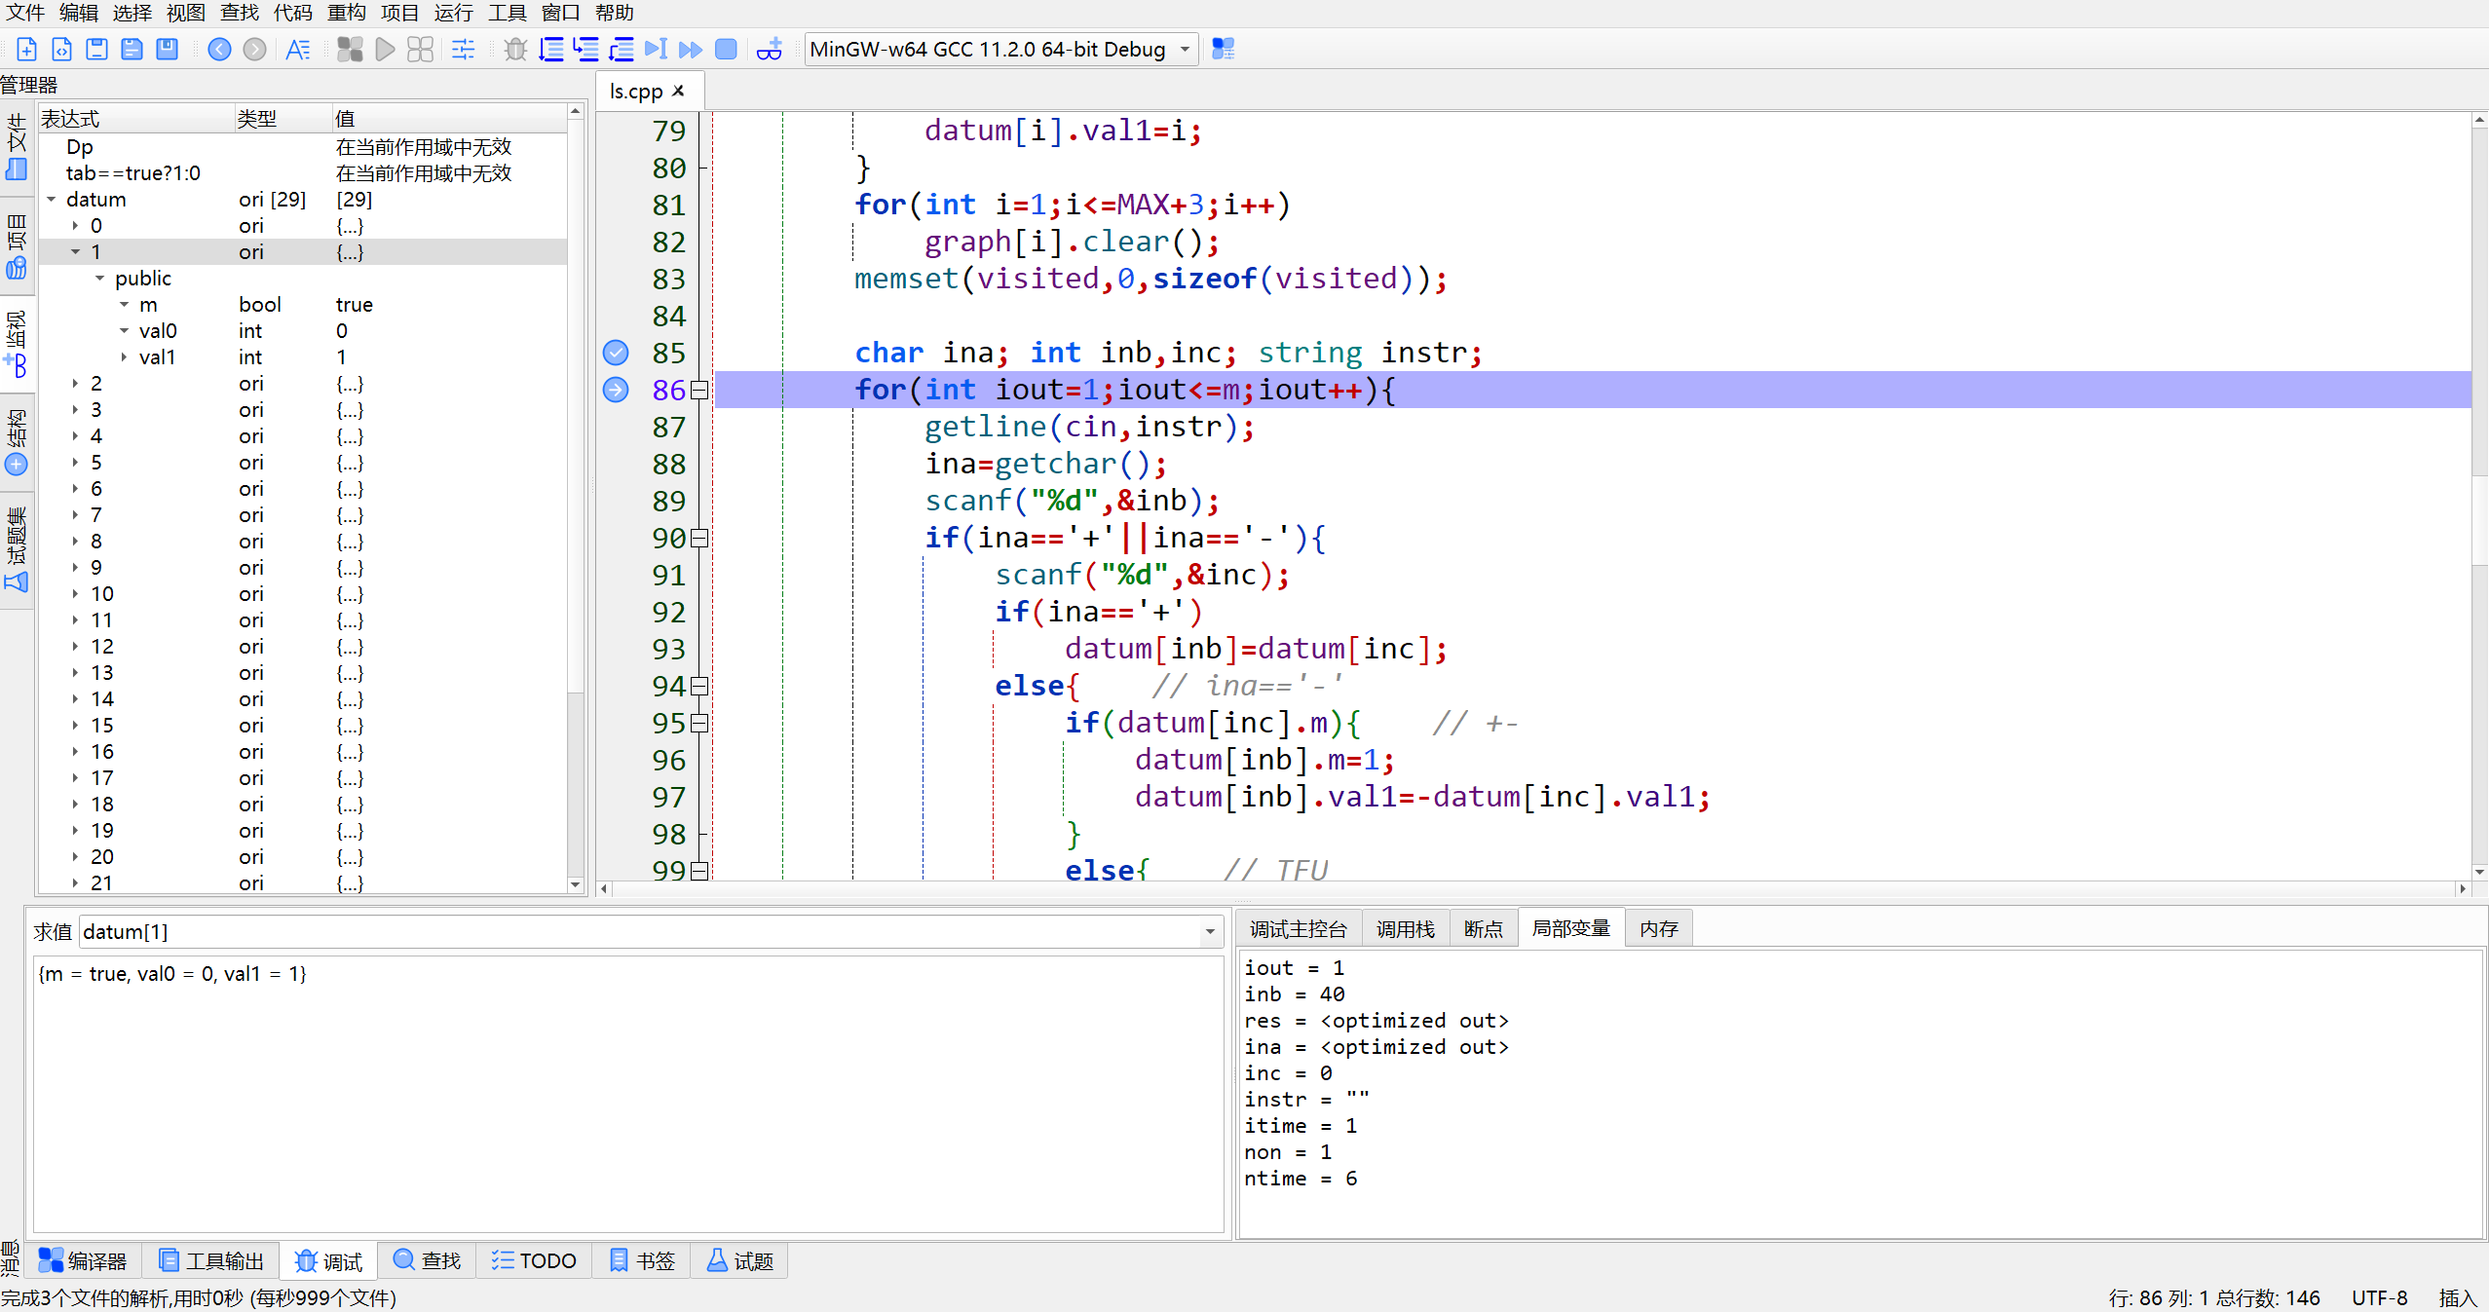Expand the datum[2] tree item

click(x=77, y=382)
